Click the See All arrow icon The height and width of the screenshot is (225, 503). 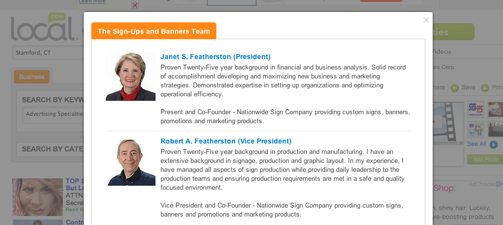coord(494,145)
